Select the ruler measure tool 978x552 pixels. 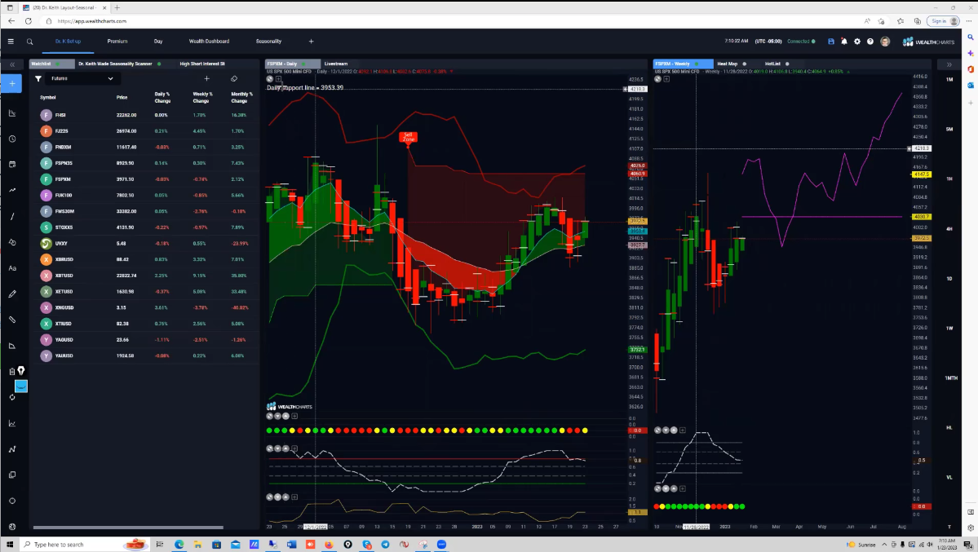tap(12, 320)
